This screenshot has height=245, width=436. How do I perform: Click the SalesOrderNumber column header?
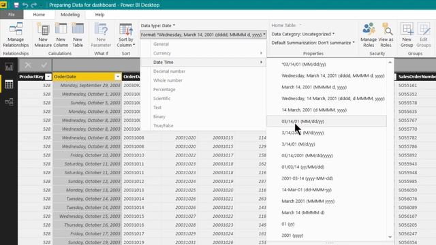(416, 77)
